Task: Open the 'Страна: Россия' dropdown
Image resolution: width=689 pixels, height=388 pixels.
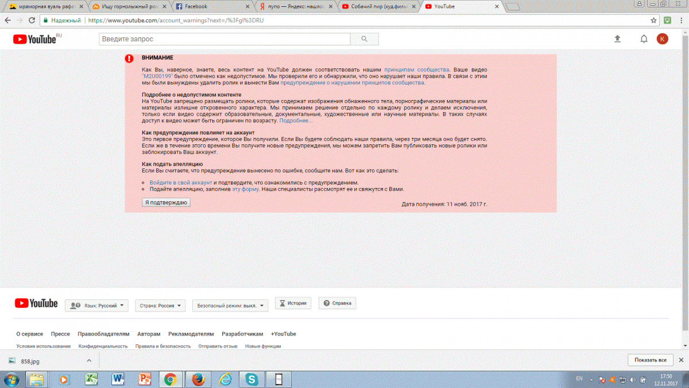Action: [160, 306]
